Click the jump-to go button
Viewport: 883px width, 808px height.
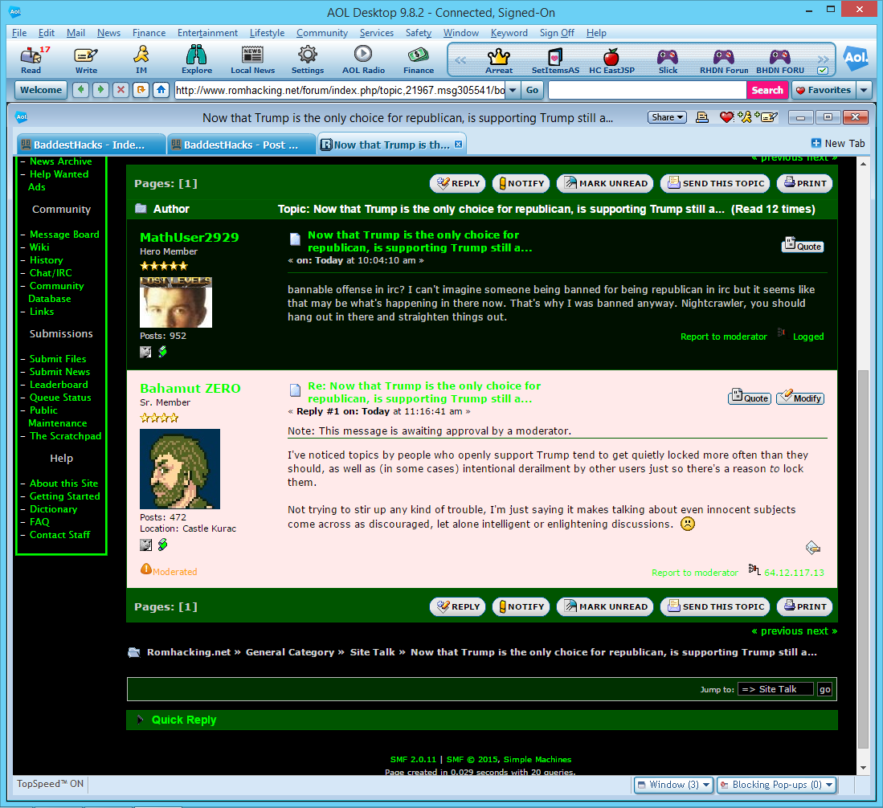pyautogui.click(x=824, y=689)
